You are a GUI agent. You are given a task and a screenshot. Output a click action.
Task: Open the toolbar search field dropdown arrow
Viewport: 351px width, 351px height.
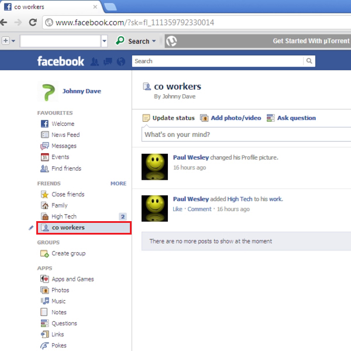(104, 41)
